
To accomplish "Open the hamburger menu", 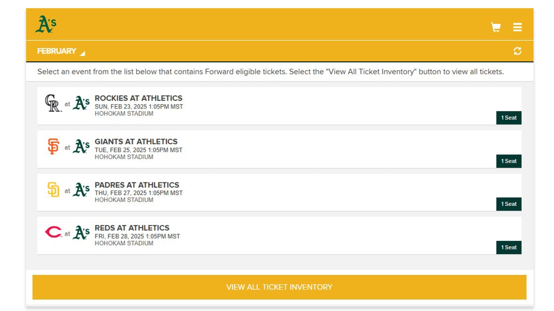I will (x=517, y=27).
